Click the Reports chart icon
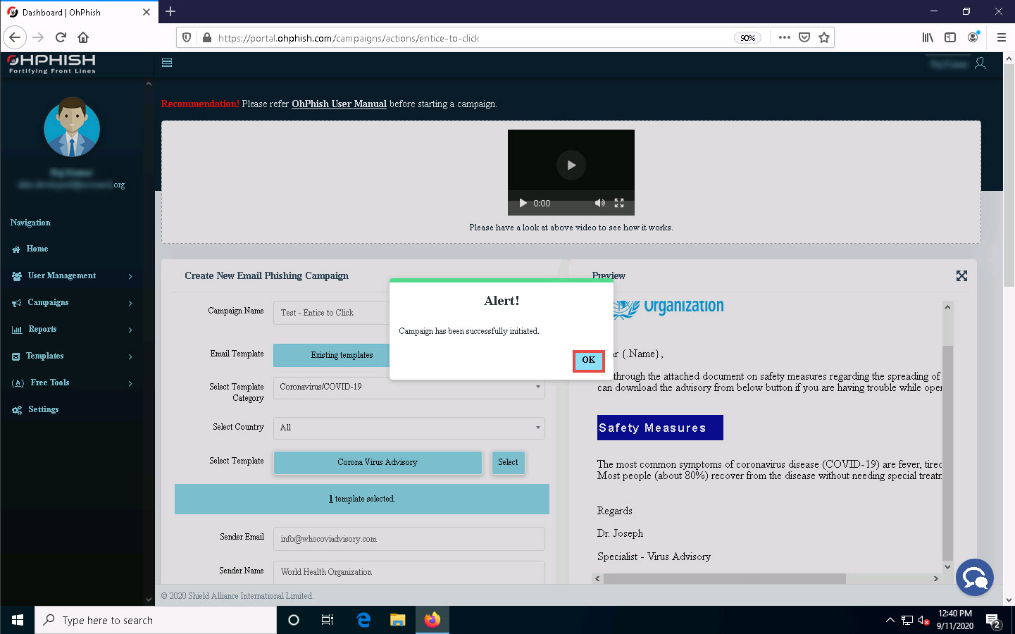The height and width of the screenshot is (634, 1015). pos(17,330)
